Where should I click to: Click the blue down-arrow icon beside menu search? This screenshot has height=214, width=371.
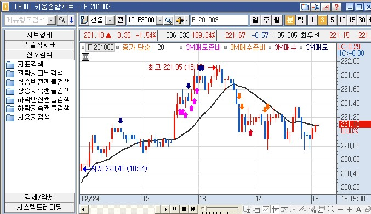coord(71,20)
